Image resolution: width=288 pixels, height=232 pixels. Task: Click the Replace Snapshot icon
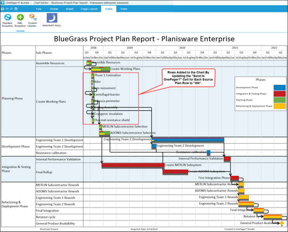point(7,17)
